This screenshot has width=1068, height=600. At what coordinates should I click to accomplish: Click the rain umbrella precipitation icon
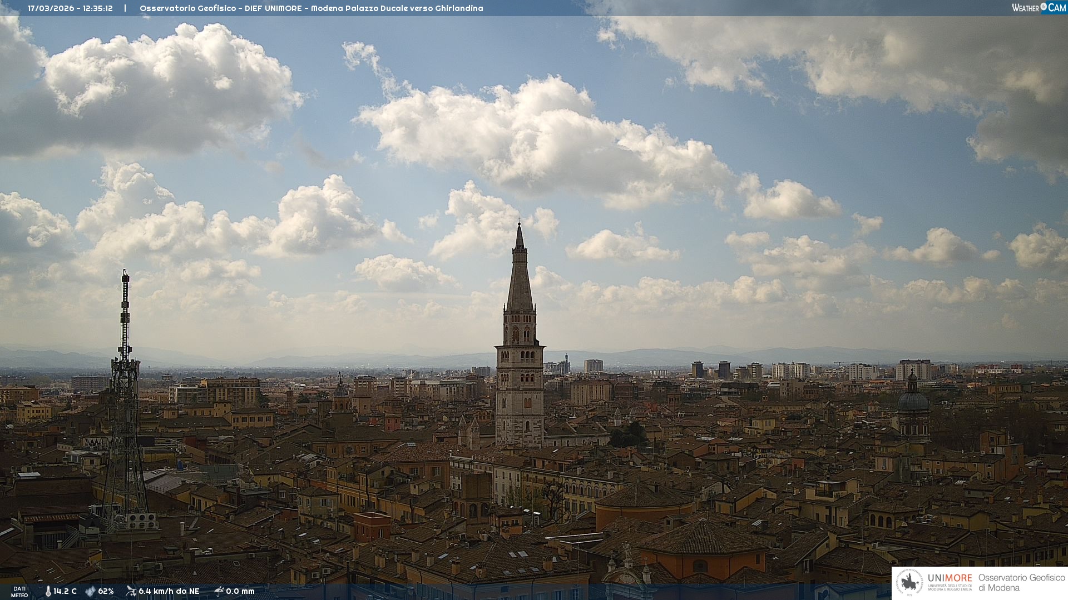pos(219,591)
